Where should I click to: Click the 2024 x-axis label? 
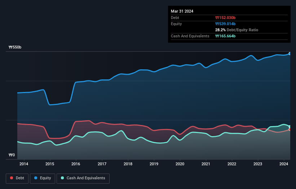(x=284, y=164)
